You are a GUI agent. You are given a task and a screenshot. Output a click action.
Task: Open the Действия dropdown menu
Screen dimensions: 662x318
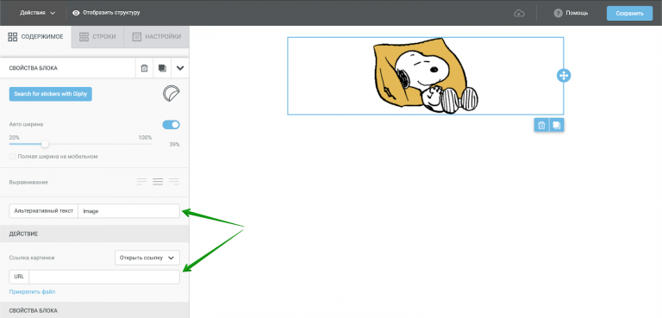[38, 13]
